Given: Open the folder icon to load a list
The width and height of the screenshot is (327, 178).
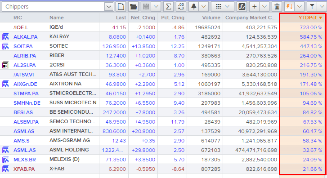Looking at the screenshot, I should tap(133, 7).
